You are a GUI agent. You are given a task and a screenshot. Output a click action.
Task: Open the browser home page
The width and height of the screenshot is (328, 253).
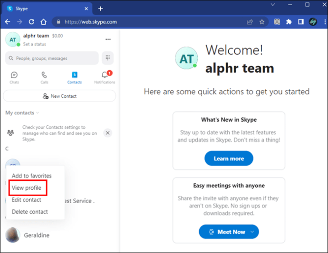(44, 22)
